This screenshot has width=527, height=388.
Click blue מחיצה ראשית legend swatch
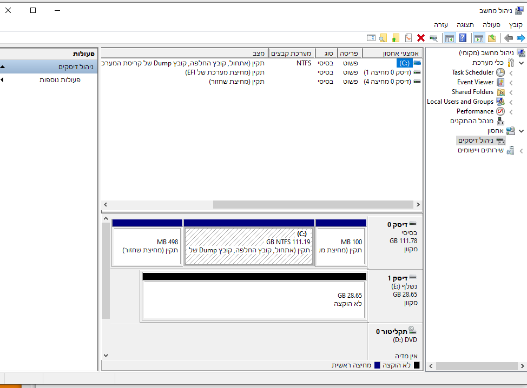click(x=377, y=365)
